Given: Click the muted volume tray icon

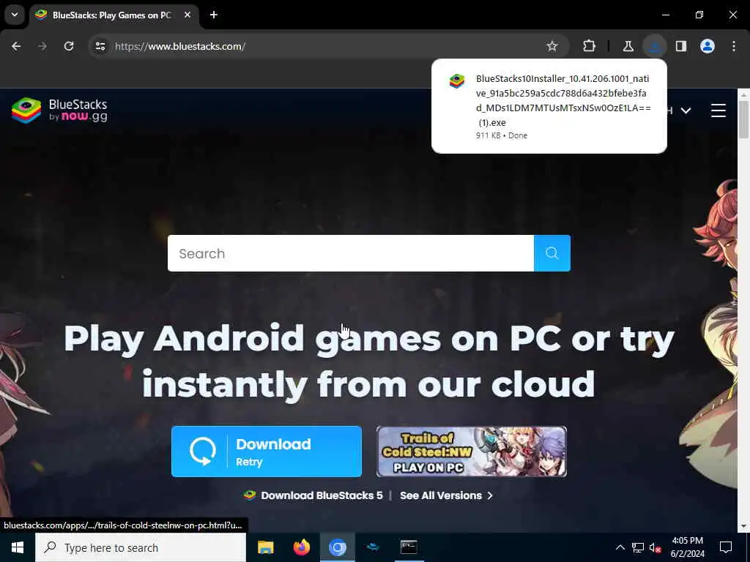Looking at the screenshot, I should pyautogui.click(x=655, y=547).
